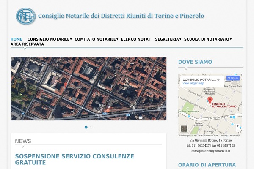254x169 pixels.
Task: Open the map Terms of Use link
Action: click(211, 136)
